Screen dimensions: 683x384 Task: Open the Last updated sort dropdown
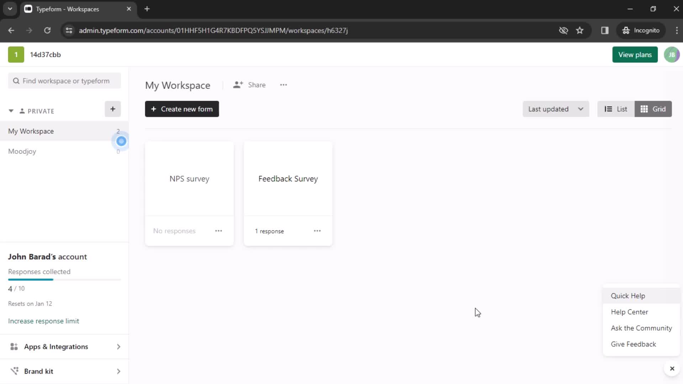tap(556, 109)
